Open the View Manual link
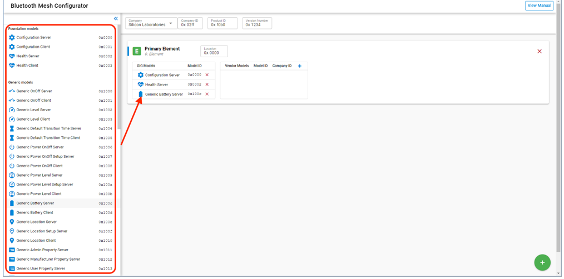The width and height of the screenshot is (564, 279). tap(539, 6)
